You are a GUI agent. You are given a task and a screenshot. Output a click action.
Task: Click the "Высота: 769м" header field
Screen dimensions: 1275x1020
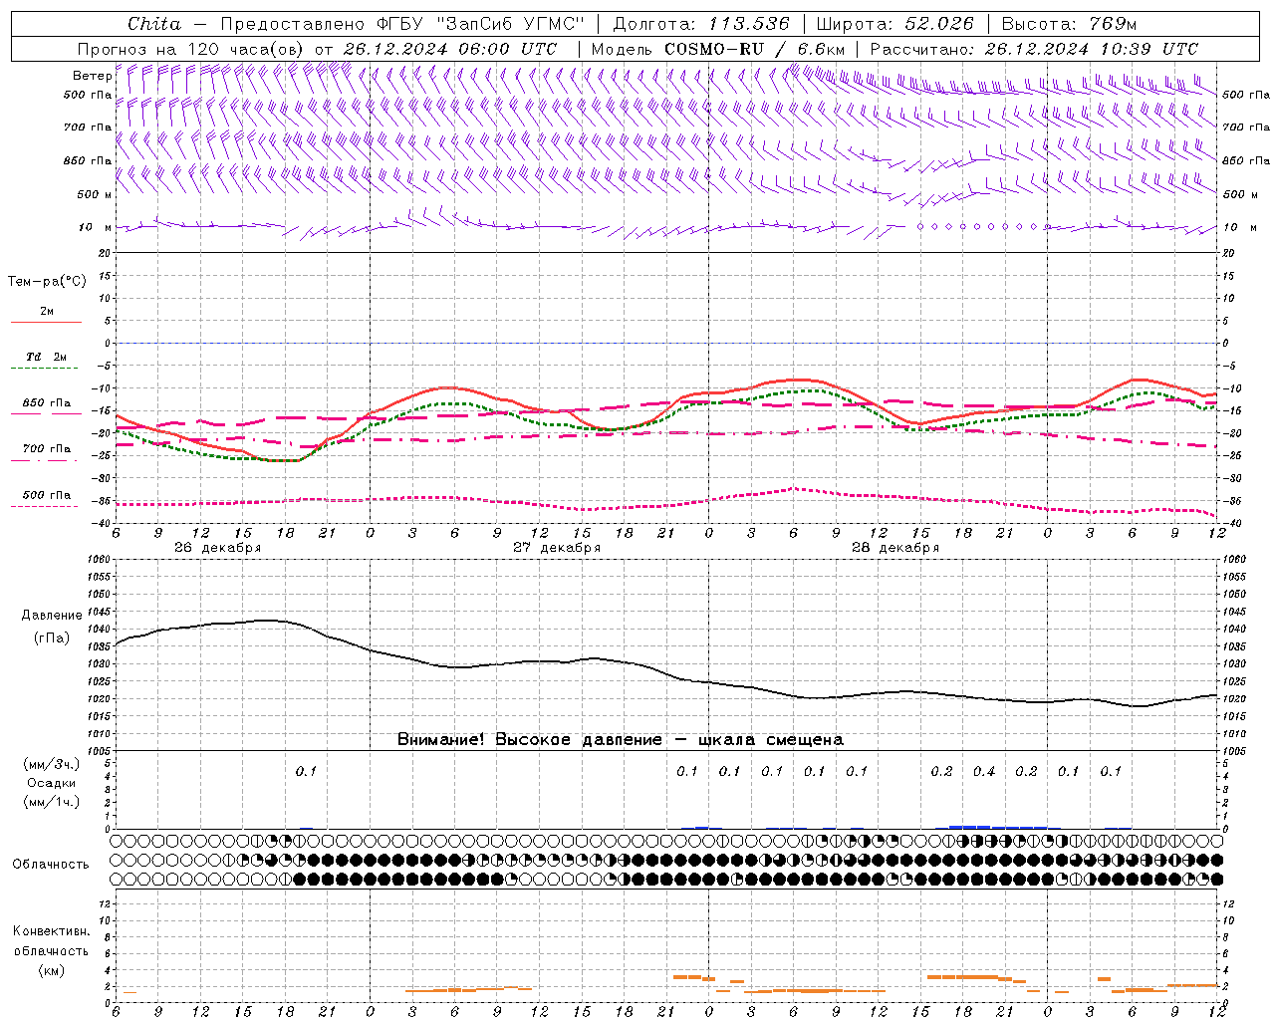[x=1069, y=23]
